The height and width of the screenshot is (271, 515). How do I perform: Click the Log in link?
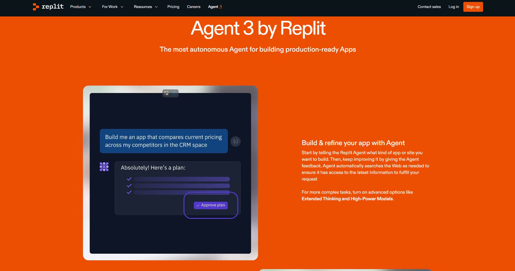(453, 7)
